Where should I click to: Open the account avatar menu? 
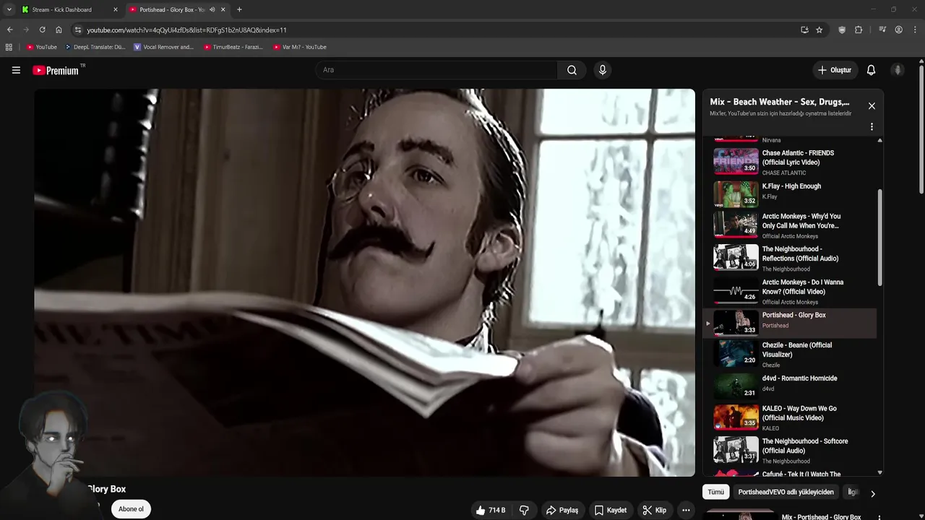[x=898, y=70]
